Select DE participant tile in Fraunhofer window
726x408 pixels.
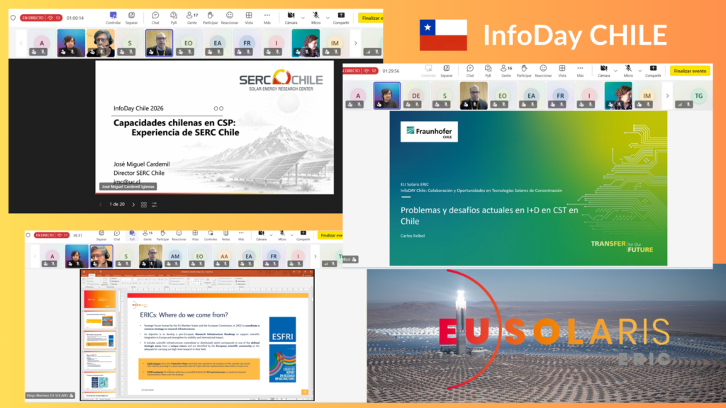pyautogui.click(x=415, y=96)
